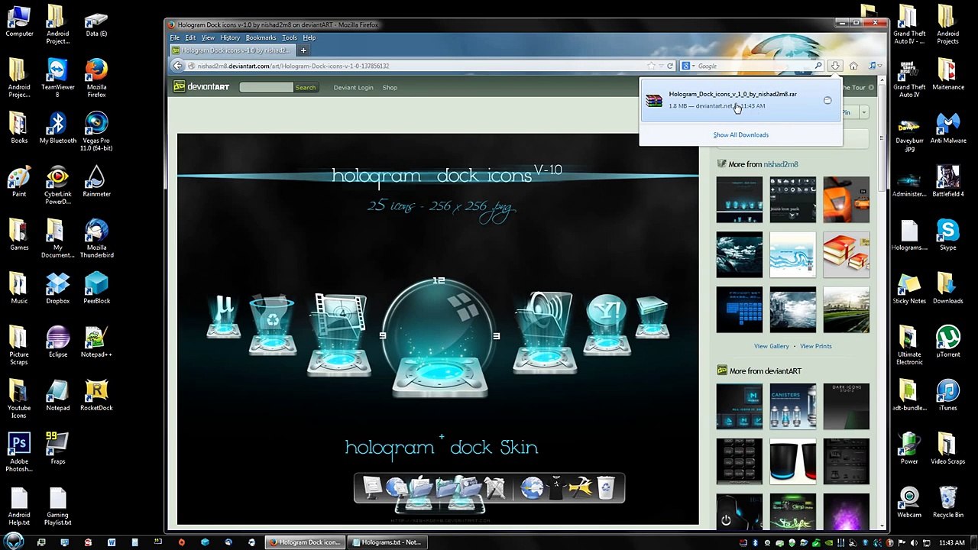Click Show All Downloads link
The height and width of the screenshot is (550, 978).
tap(741, 135)
